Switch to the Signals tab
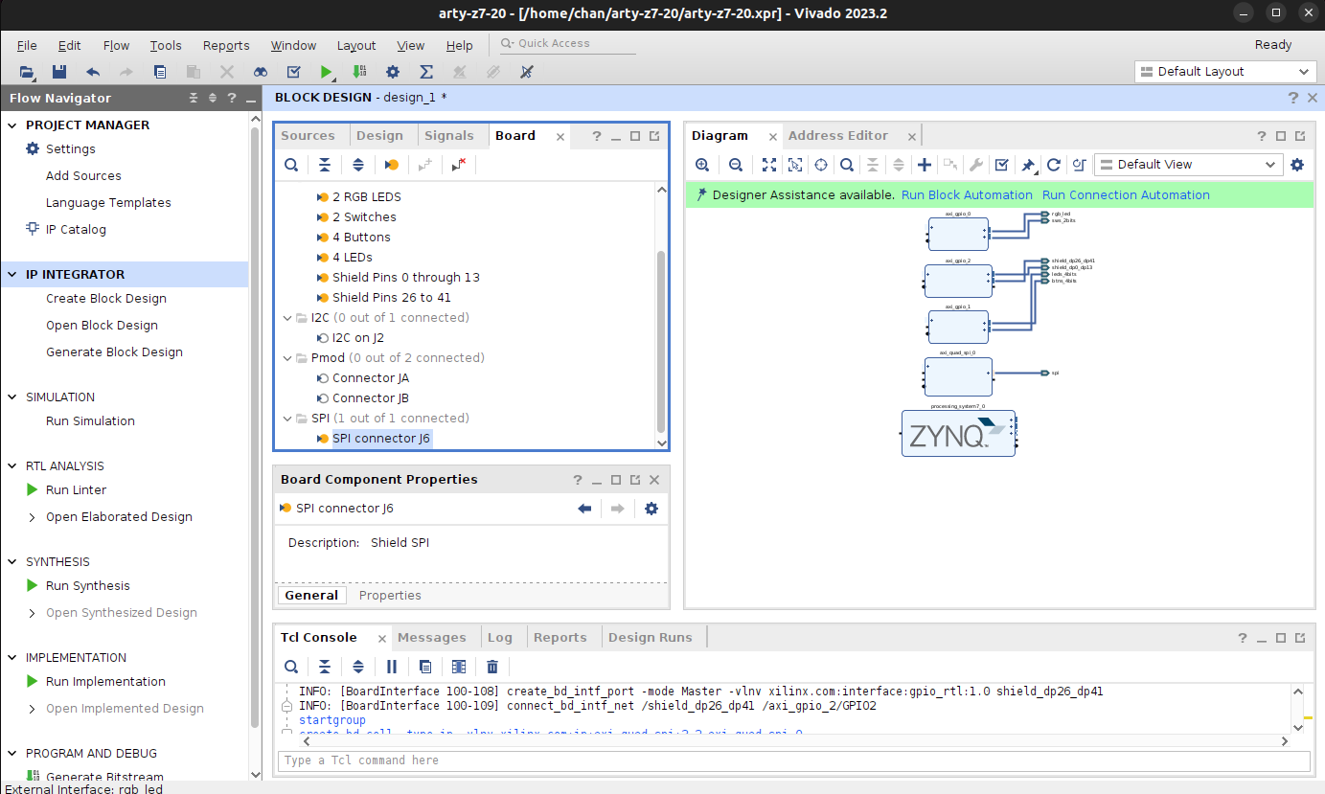 pyautogui.click(x=449, y=136)
